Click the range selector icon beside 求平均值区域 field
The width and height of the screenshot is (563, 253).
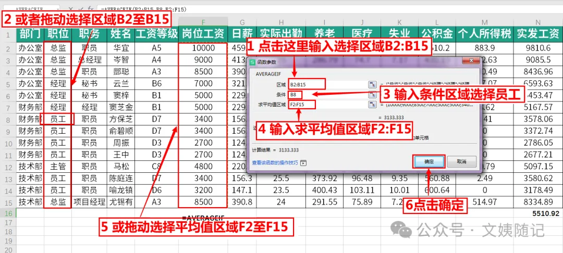372,105
